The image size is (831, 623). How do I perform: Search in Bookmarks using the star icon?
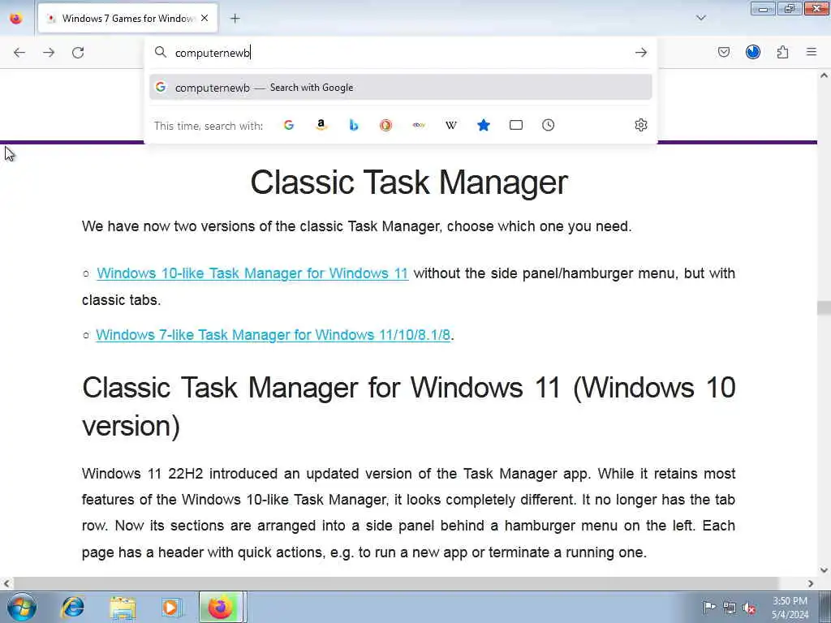tap(484, 125)
